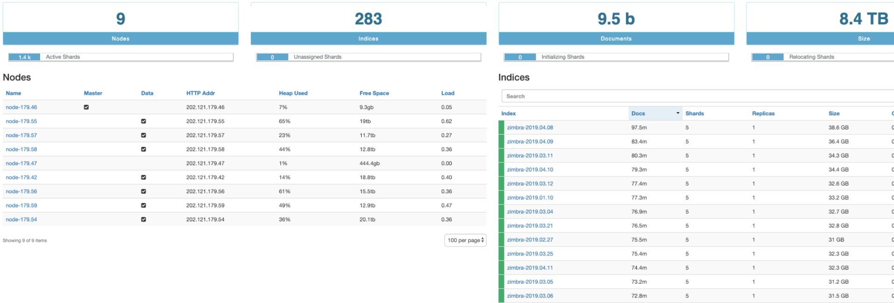894x303 pixels.
Task: Click in the Indices search field
Action: [x=695, y=96]
